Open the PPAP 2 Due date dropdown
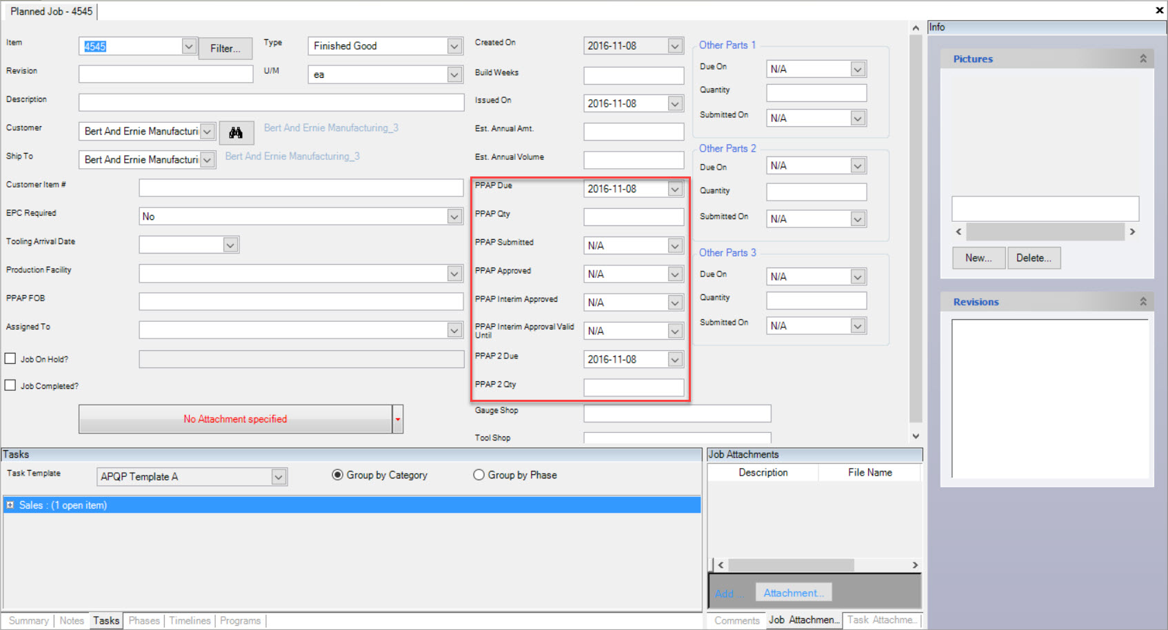This screenshot has width=1168, height=630. point(675,359)
